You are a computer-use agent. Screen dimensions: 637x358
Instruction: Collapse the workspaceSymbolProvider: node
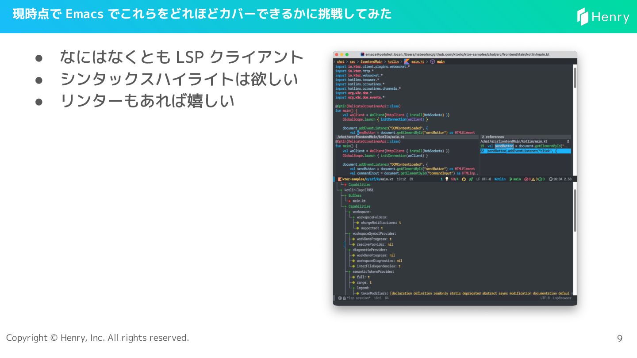coord(349,233)
